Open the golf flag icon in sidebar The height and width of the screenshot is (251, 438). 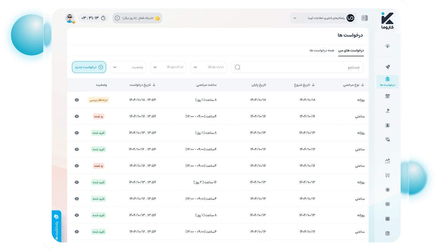388,111
